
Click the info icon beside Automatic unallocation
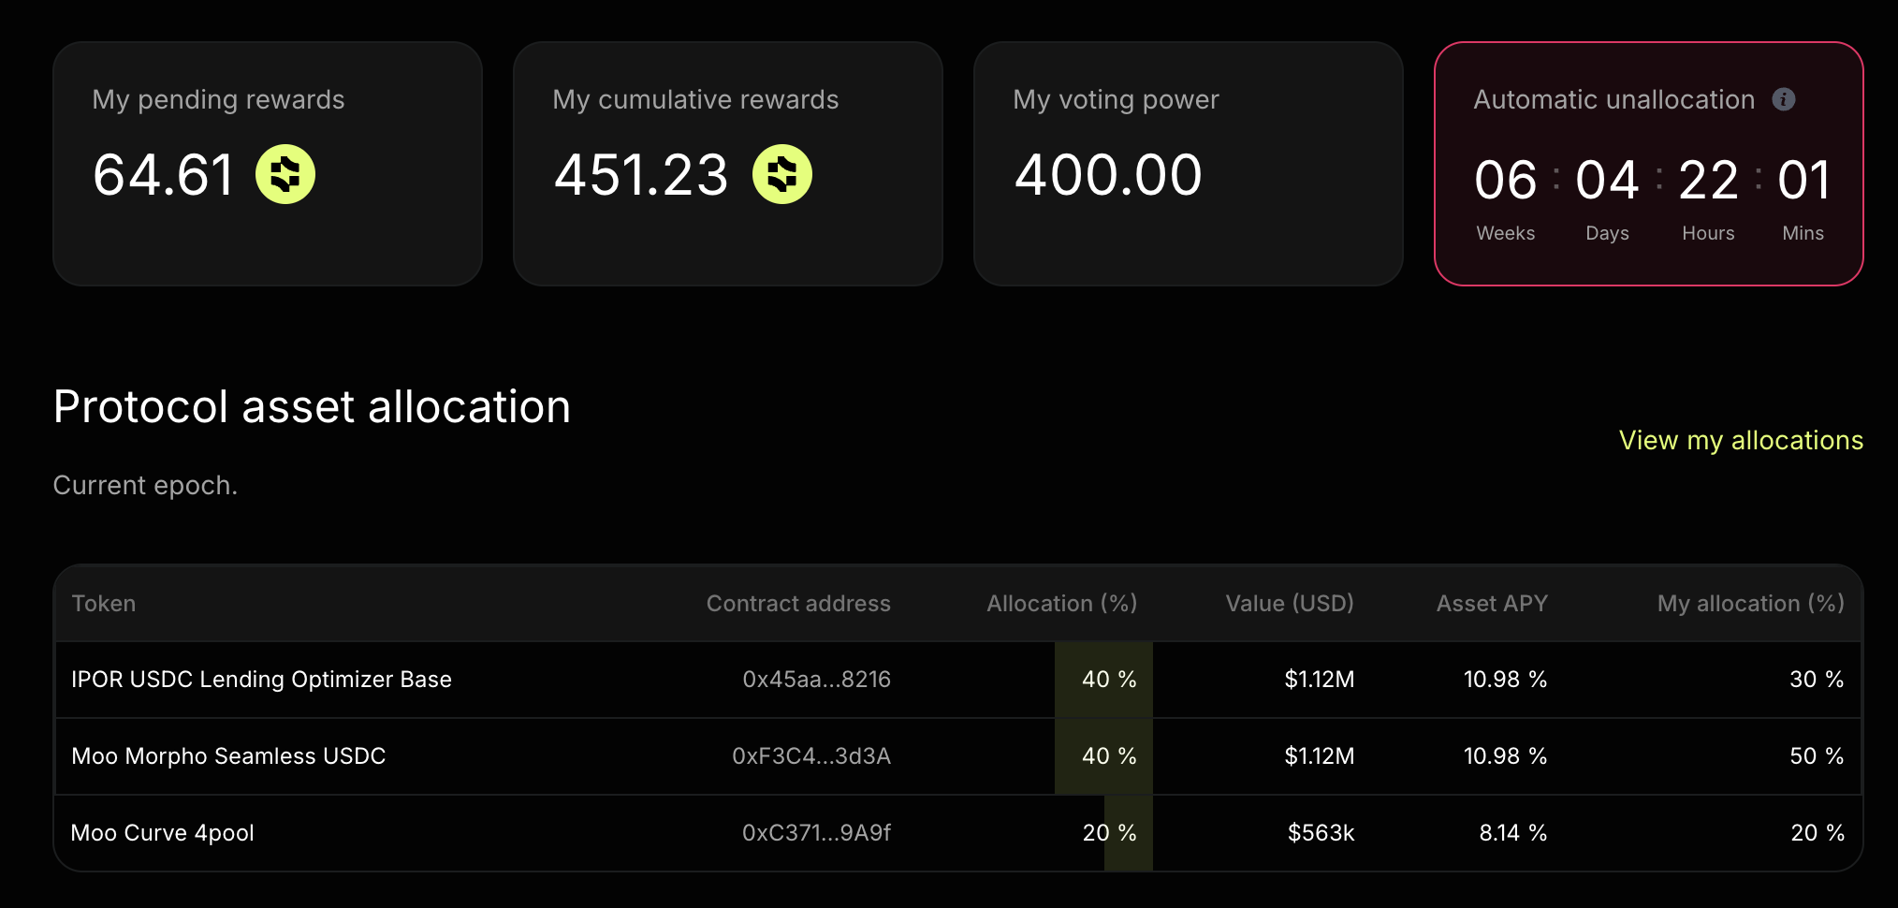tap(1783, 99)
